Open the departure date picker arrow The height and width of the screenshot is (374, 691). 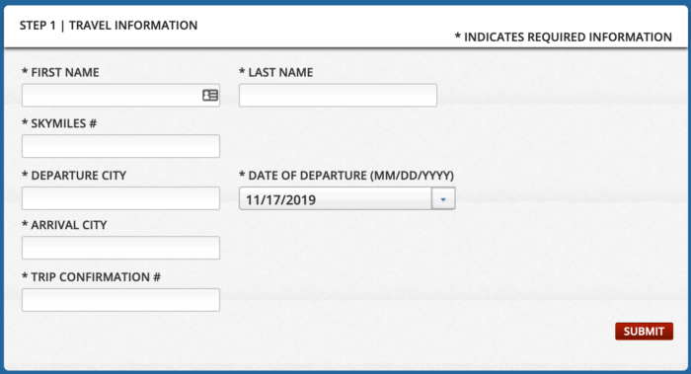443,199
